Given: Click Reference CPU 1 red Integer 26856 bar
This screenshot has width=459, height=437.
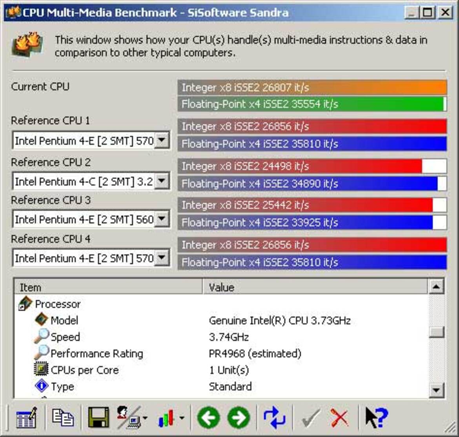Looking at the screenshot, I should [x=312, y=126].
